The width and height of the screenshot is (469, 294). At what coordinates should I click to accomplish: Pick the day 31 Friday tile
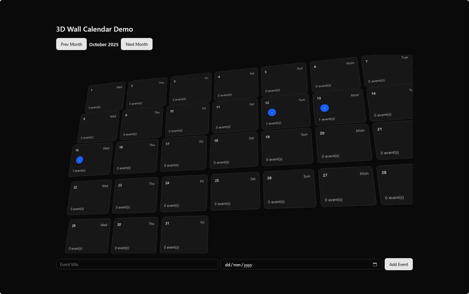coord(184,234)
